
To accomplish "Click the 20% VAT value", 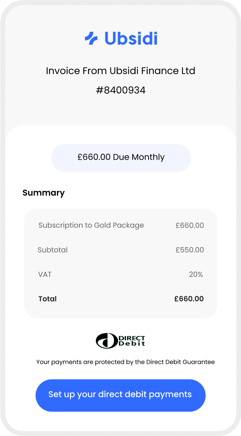I will [196, 274].
